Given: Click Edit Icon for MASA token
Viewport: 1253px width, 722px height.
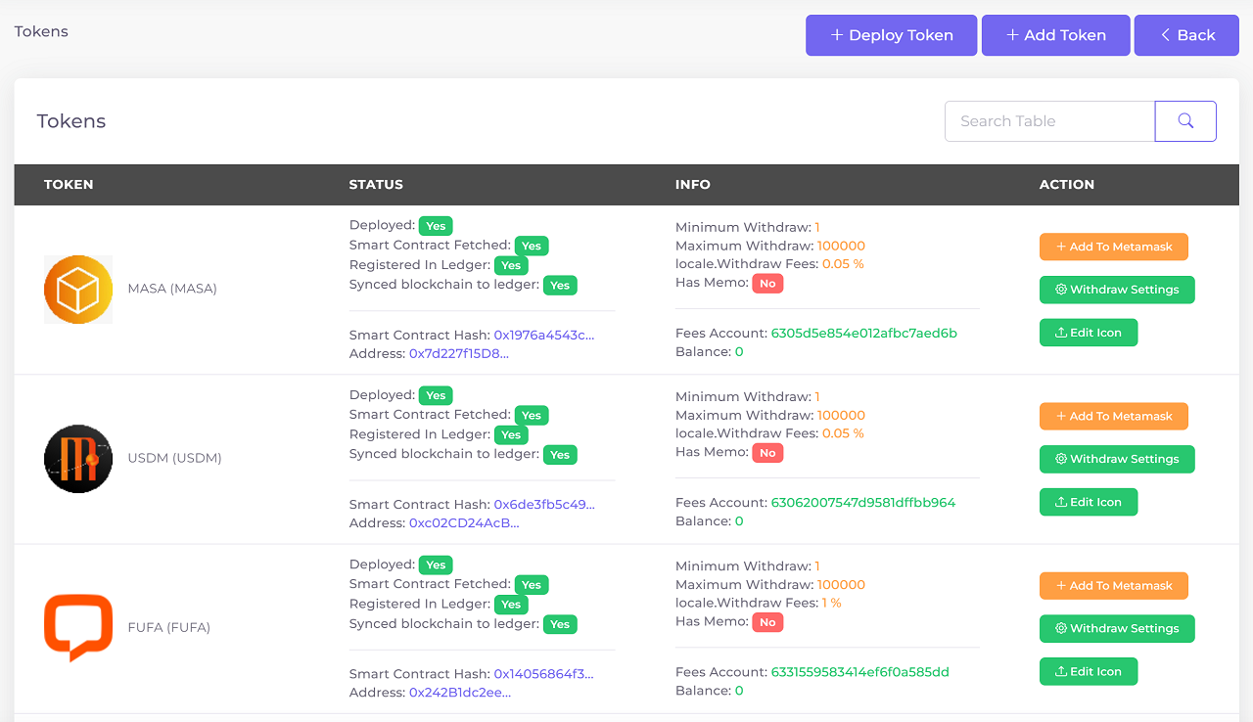Looking at the screenshot, I should pos(1088,333).
